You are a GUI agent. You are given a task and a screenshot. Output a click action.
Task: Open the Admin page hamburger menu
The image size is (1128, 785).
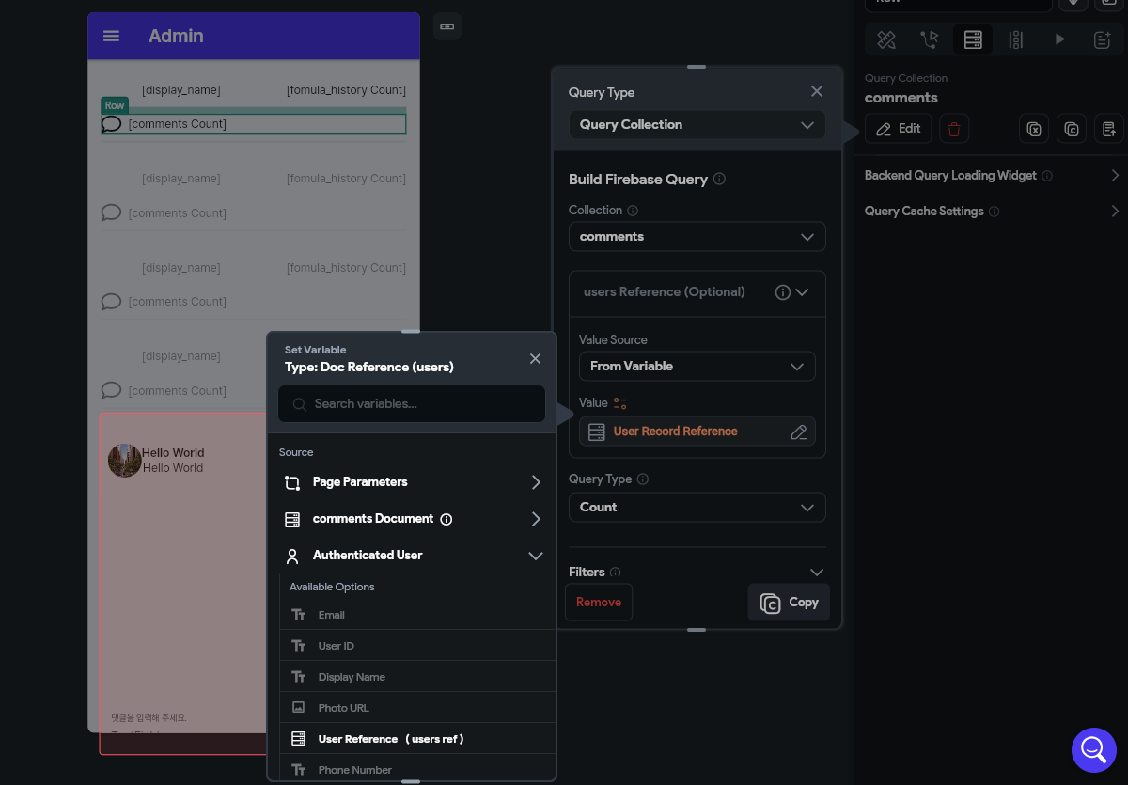(111, 36)
